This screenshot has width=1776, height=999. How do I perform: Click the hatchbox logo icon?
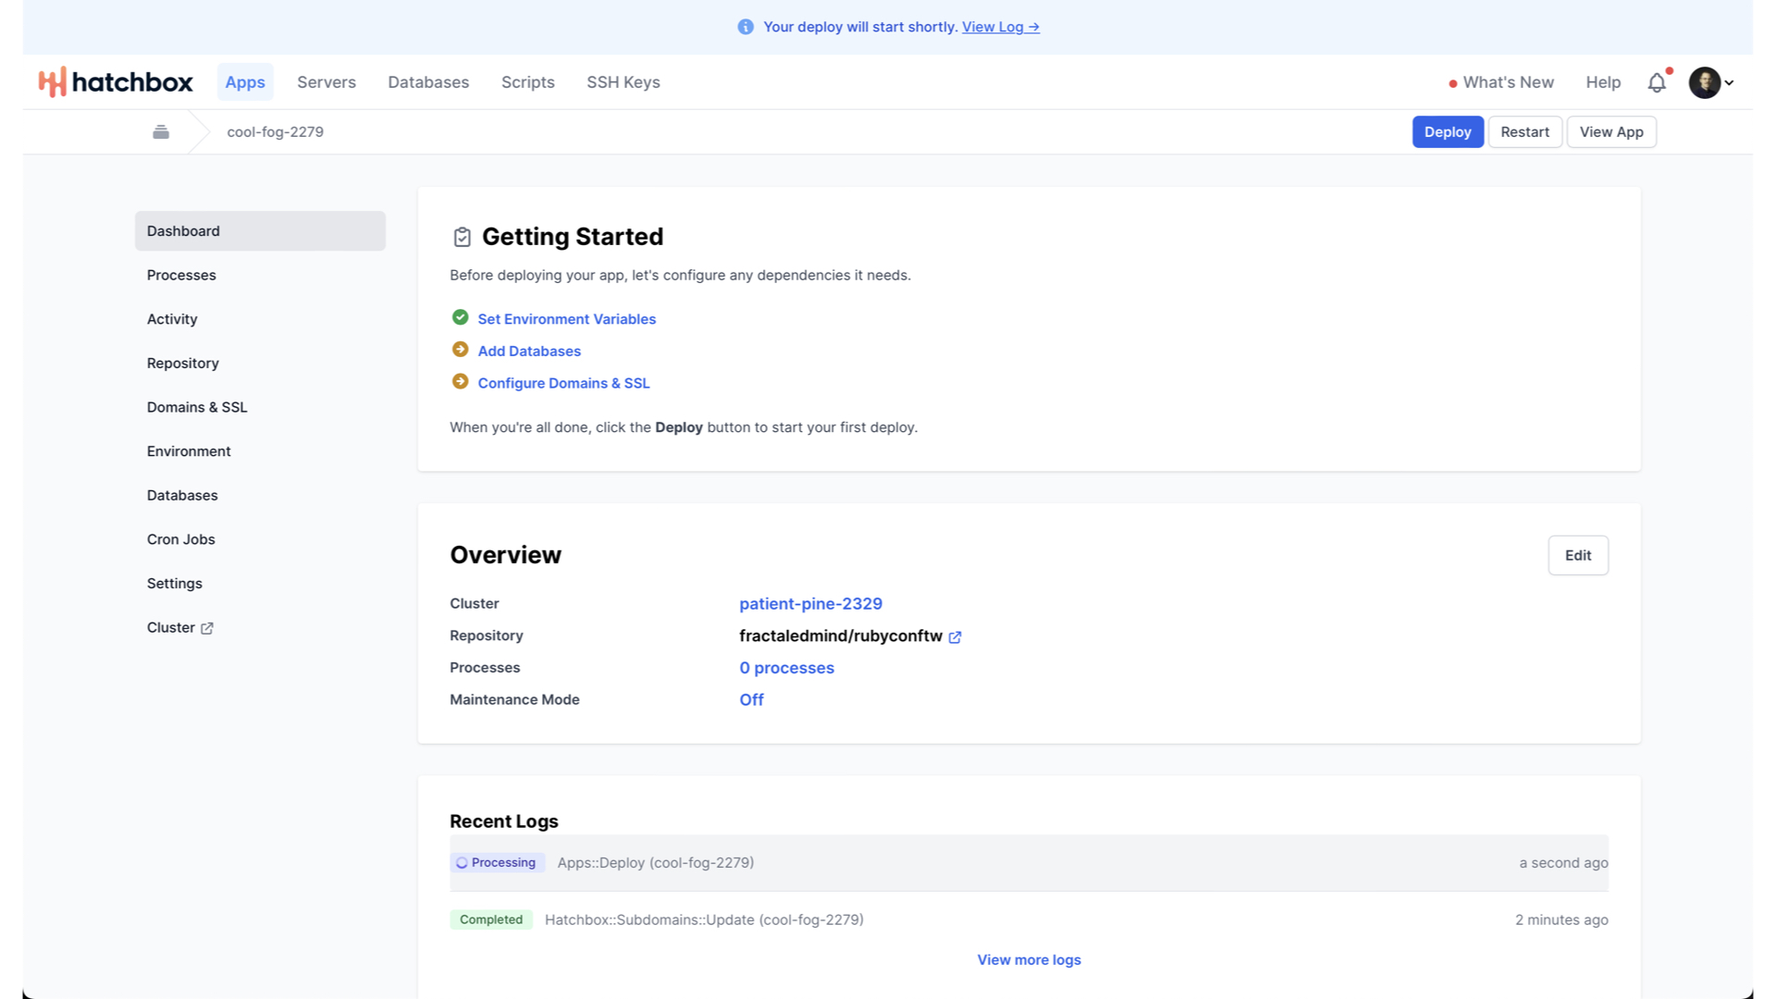pyautogui.click(x=52, y=82)
